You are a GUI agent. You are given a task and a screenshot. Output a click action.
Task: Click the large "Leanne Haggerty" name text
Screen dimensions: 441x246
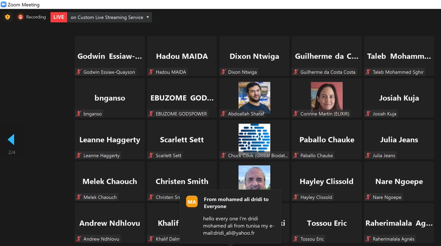coord(110,140)
